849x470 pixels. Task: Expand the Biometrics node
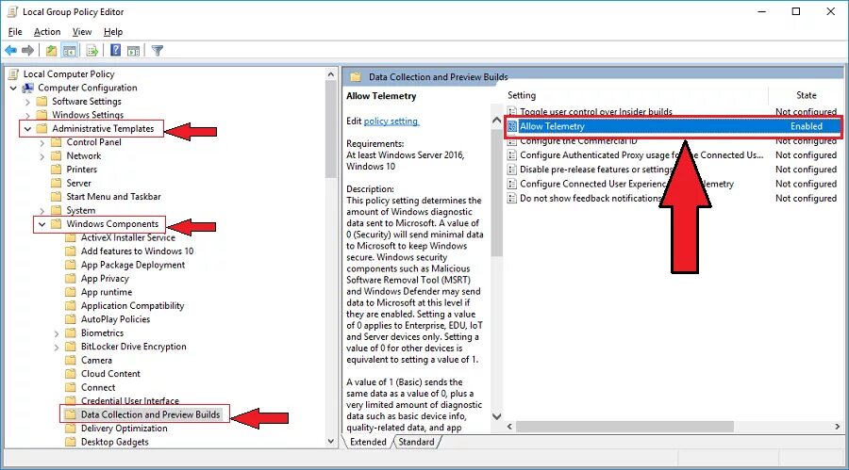[x=57, y=333]
